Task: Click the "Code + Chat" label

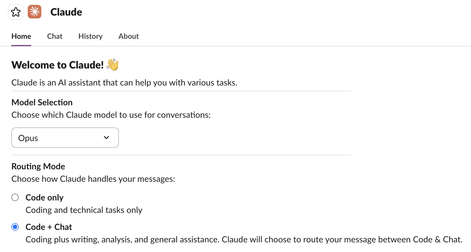Action: (49, 227)
